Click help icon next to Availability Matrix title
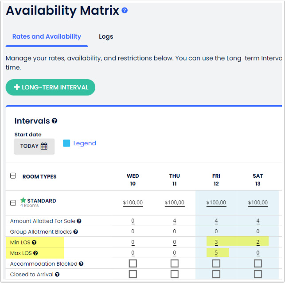Viewport: 285px width, 283px height. point(125,10)
